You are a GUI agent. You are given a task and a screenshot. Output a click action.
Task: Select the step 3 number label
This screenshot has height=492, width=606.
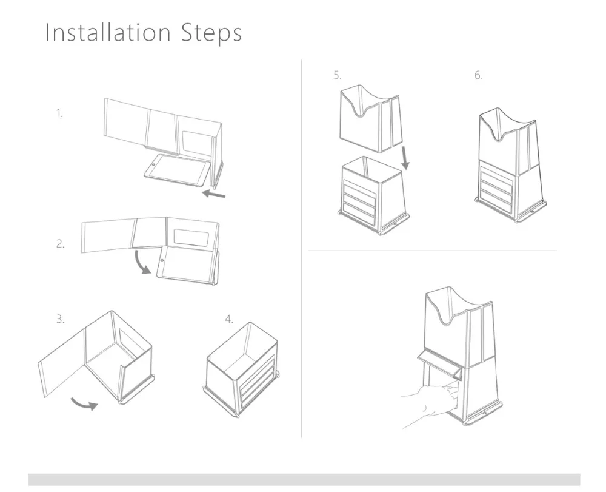(x=60, y=319)
